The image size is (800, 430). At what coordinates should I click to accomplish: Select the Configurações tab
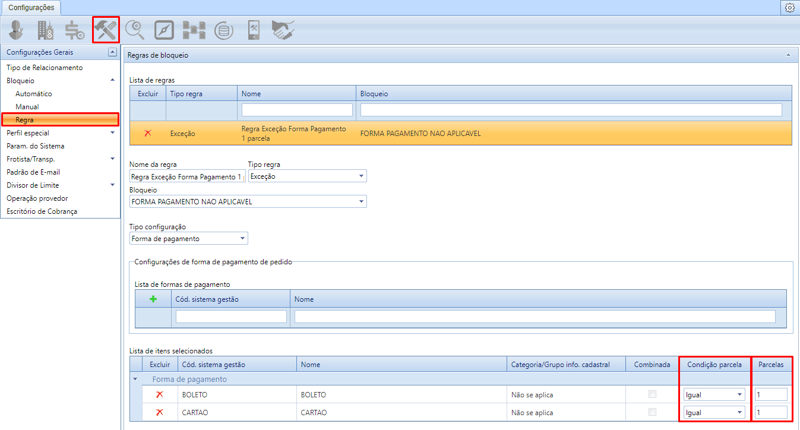coord(31,8)
